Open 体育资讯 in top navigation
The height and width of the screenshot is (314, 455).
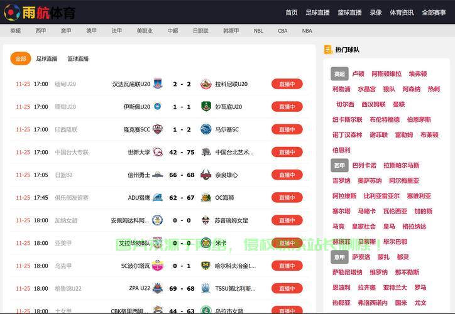(x=402, y=13)
